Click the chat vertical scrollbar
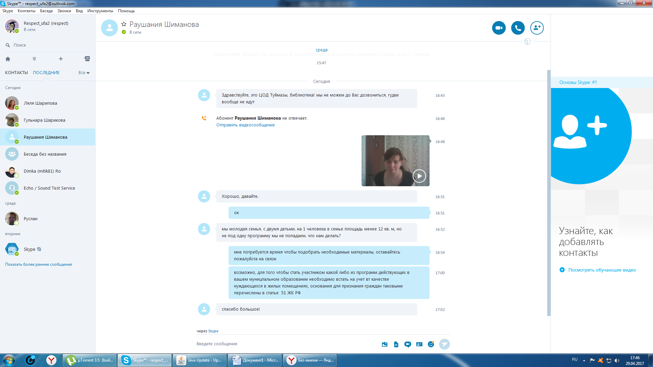653x367 pixels. tap(549, 193)
